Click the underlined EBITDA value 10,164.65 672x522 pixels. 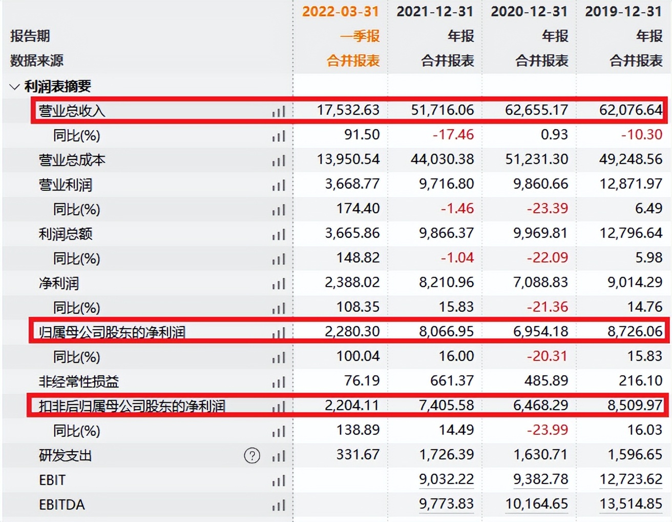[537, 504]
